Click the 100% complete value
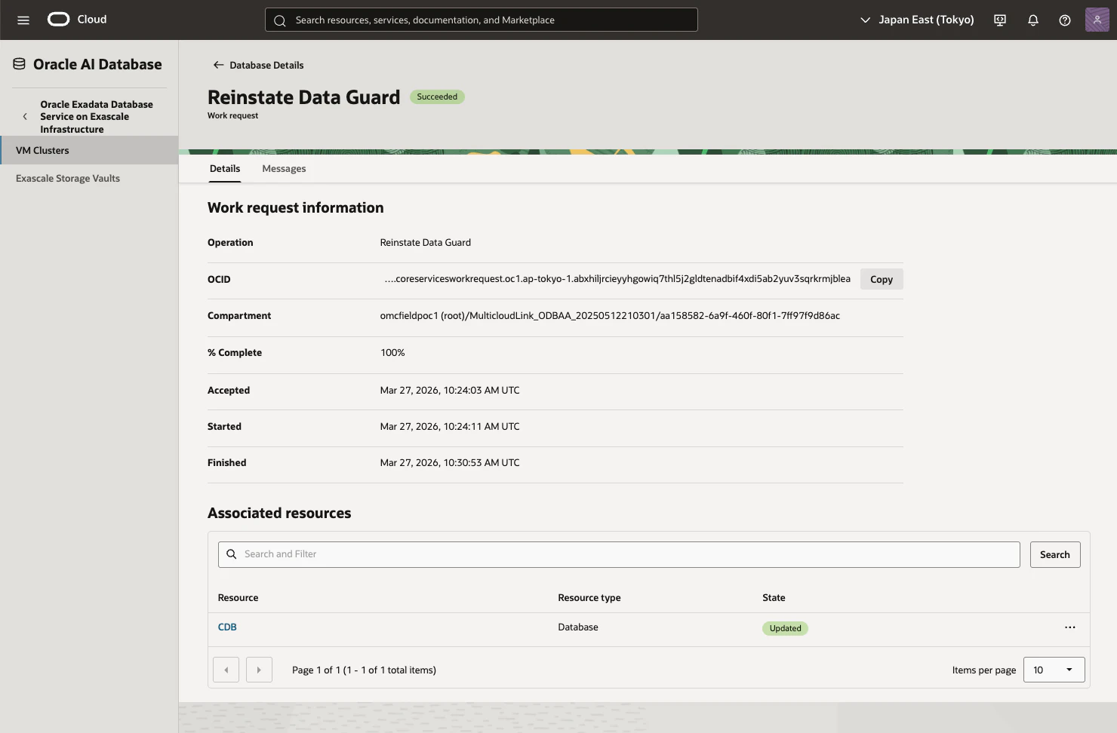The image size is (1117, 733). coord(392,353)
